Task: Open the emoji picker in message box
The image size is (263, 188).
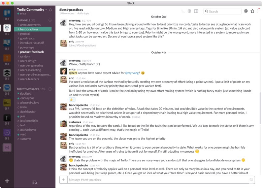Action: 251,180
